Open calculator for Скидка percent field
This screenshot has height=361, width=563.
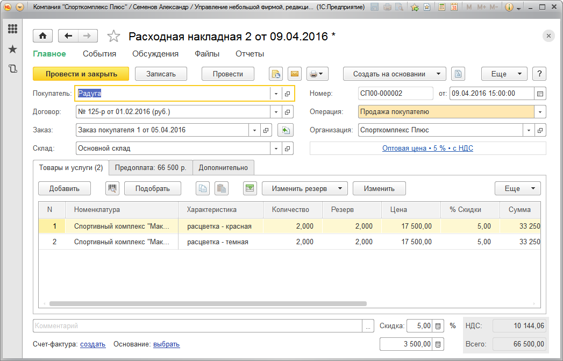point(438,326)
